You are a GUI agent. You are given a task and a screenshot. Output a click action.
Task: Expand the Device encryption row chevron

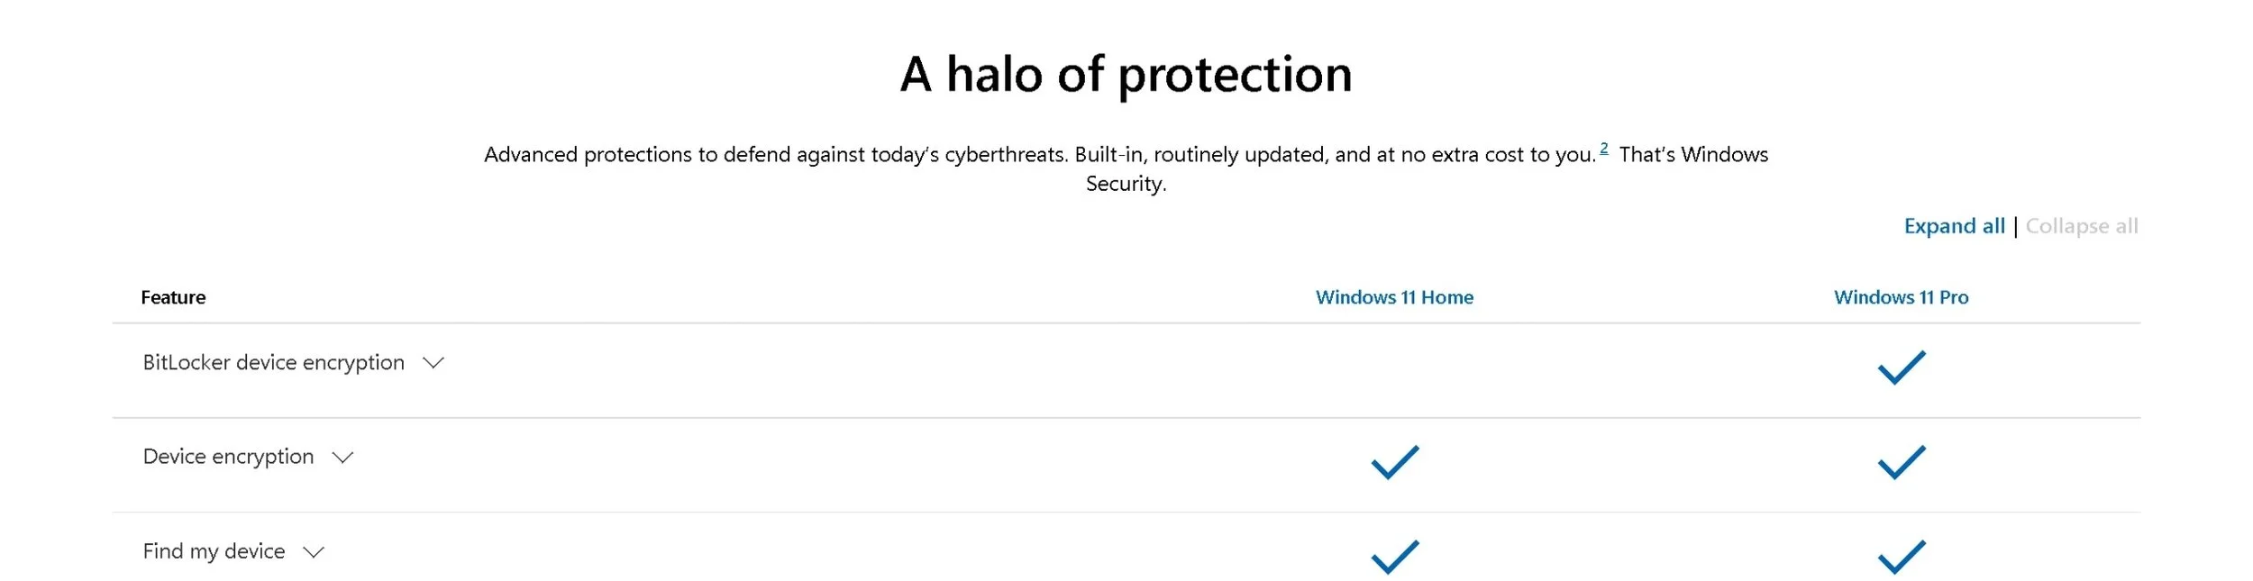[x=342, y=458]
